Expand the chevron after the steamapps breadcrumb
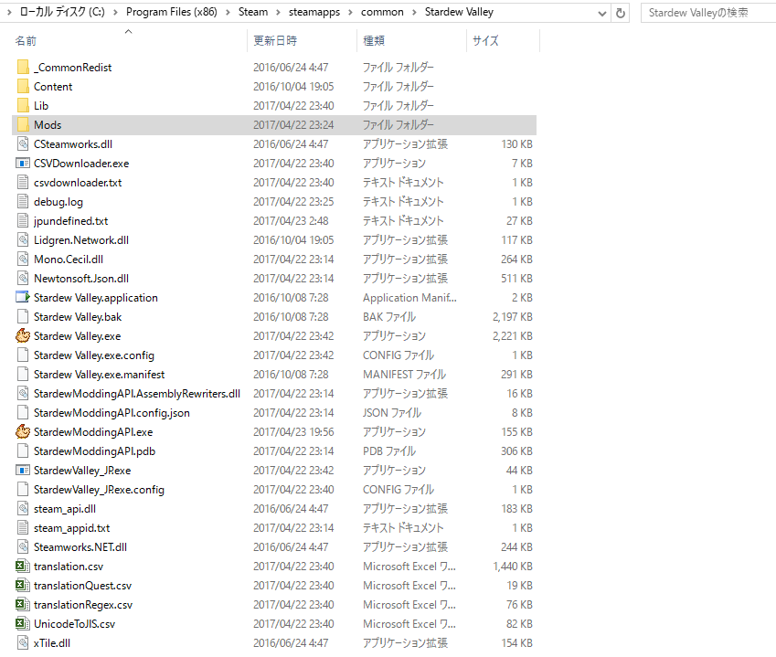This screenshot has height=657, width=776. coord(350,13)
